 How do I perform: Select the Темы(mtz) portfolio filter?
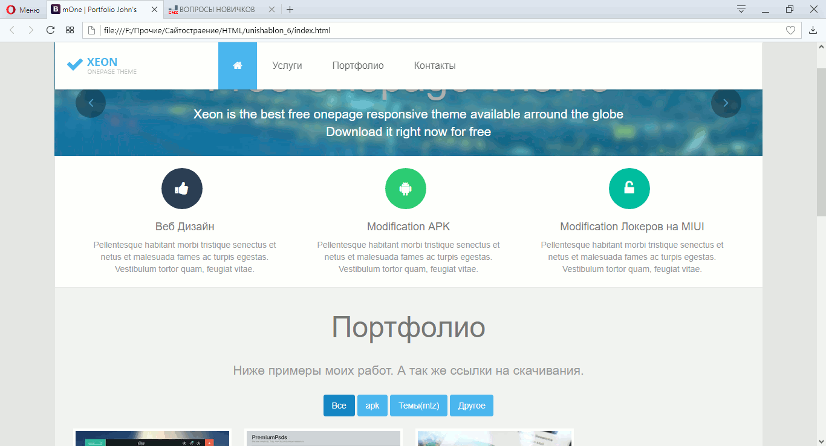418,406
